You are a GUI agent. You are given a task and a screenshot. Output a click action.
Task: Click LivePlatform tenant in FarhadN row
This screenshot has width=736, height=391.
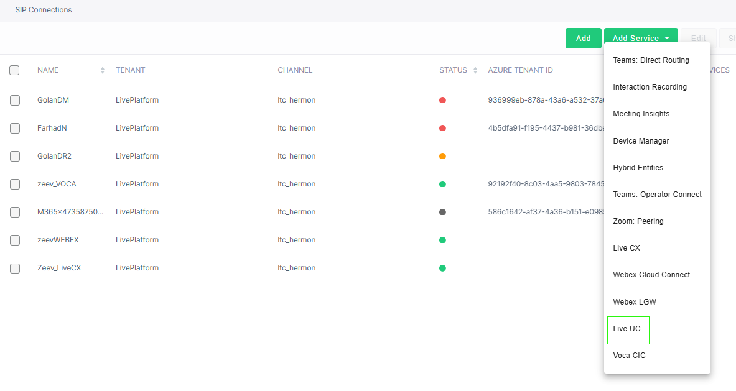(x=137, y=128)
